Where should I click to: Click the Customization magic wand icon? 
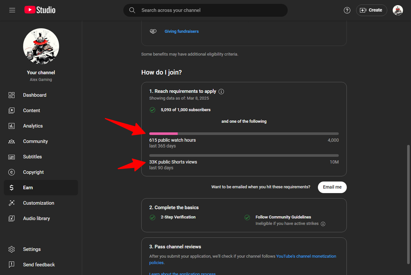(x=12, y=203)
